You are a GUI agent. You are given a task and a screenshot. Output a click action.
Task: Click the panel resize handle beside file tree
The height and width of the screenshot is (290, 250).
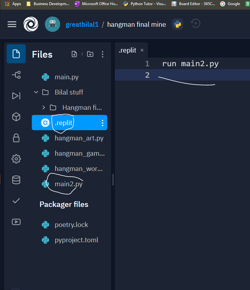click(113, 180)
